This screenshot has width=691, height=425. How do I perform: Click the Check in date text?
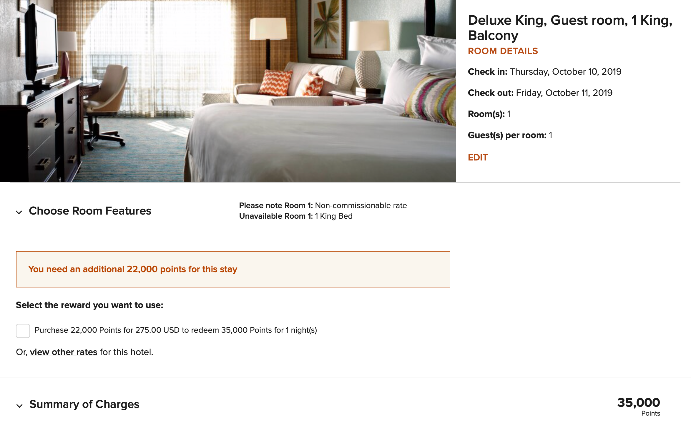coord(544,72)
